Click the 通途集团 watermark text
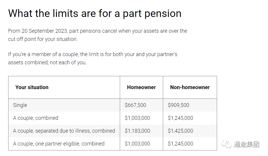 246,144
